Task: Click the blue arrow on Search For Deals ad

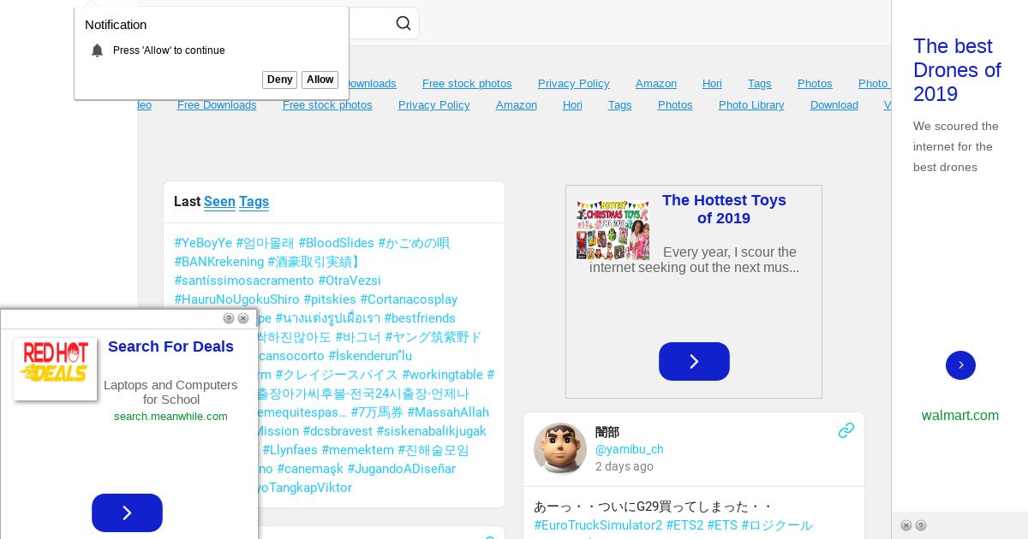Action: [x=127, y=512]
